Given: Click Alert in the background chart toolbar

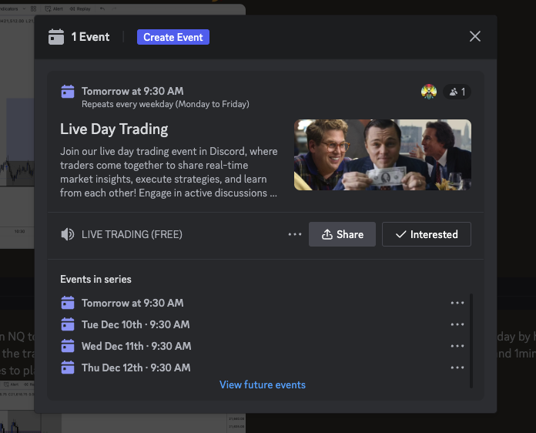Looking at the screenshot, I should (x=55, y=9).
